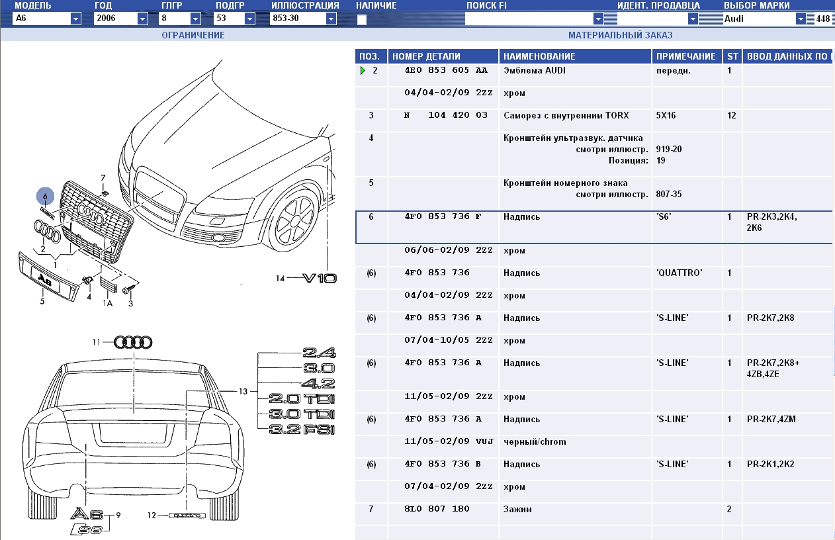Click into the ПОИСК FI input field
Viewport: 835px width, 540px height.
click(529, 19)
